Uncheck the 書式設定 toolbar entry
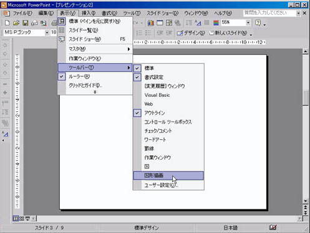Screen dimensions: 310x233 (168, 77)
